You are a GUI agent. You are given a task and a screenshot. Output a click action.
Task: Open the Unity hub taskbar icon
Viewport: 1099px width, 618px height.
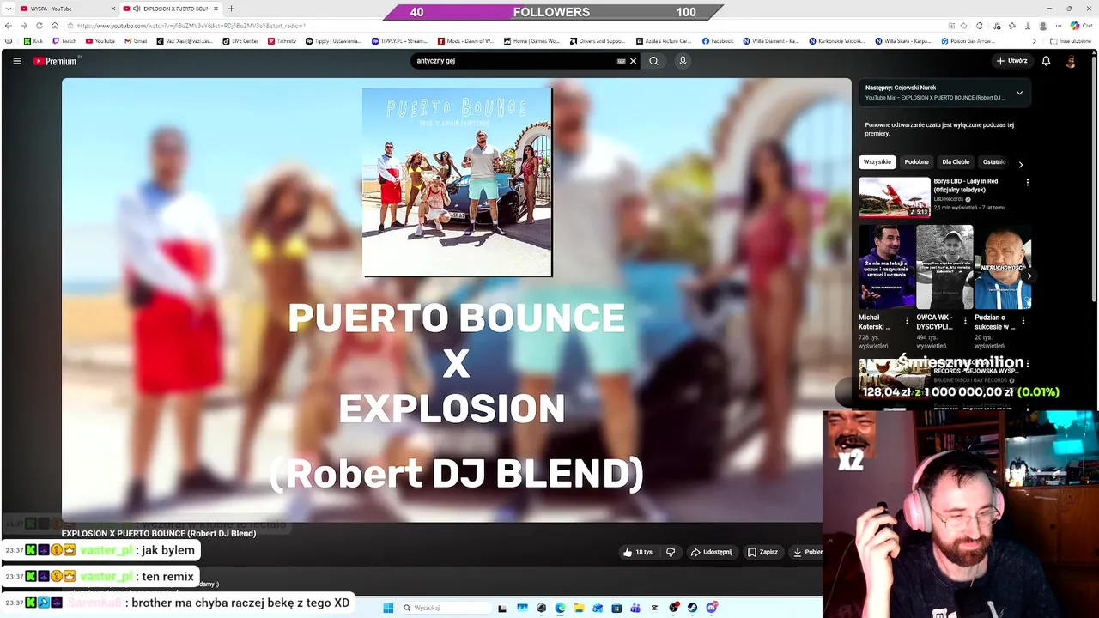click(x=541, y=608)
